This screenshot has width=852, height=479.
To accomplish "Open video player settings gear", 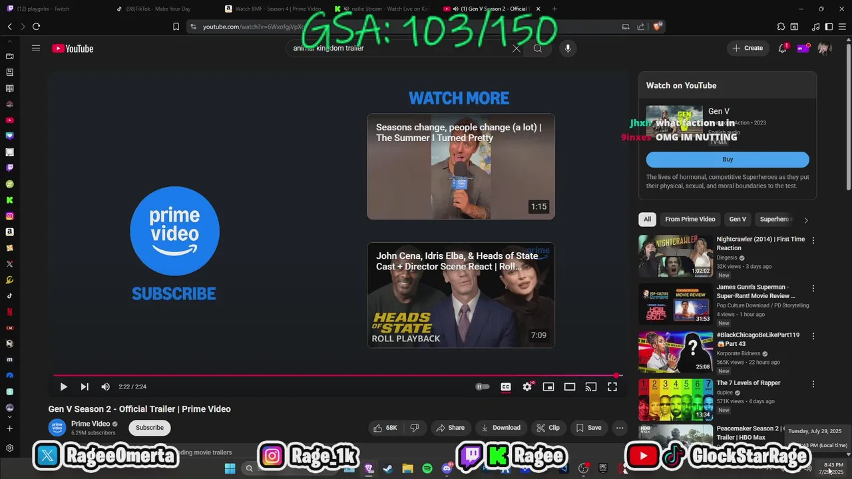I will (x=527, y=387).
